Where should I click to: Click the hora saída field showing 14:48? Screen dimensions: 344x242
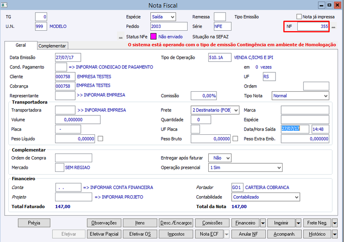[x=320, y=129]
